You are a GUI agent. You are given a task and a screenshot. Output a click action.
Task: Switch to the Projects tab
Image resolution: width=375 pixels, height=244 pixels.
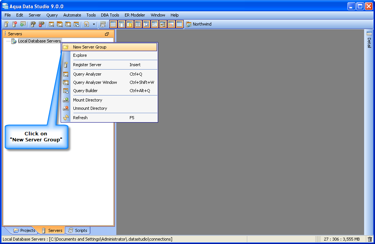(x=24, y=230)
